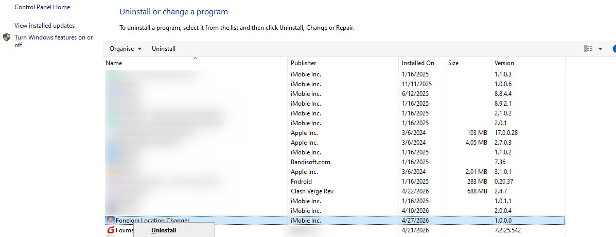
Task: Click version 1.1.0.2 cell
Action: 503,152
